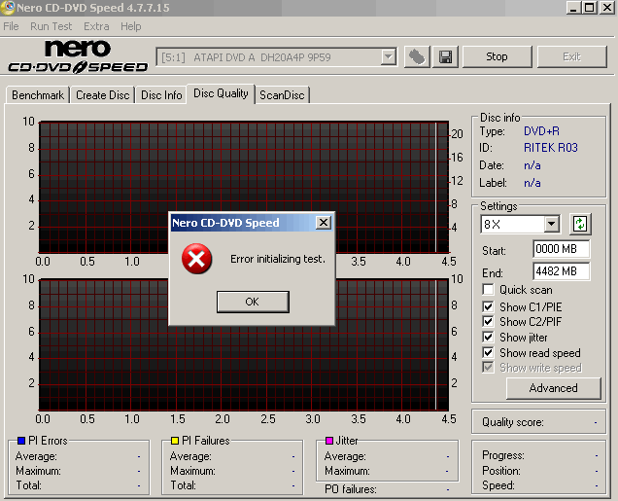Click the Start position field 0000 MB
This screenshot has height=501, width=618.
click(562, 249)
